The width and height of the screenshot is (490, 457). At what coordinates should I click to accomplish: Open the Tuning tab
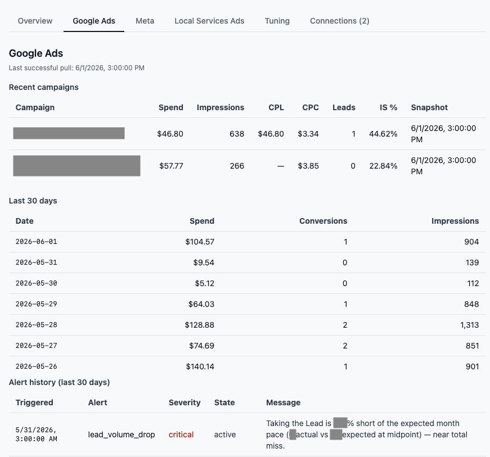(277, 21)
